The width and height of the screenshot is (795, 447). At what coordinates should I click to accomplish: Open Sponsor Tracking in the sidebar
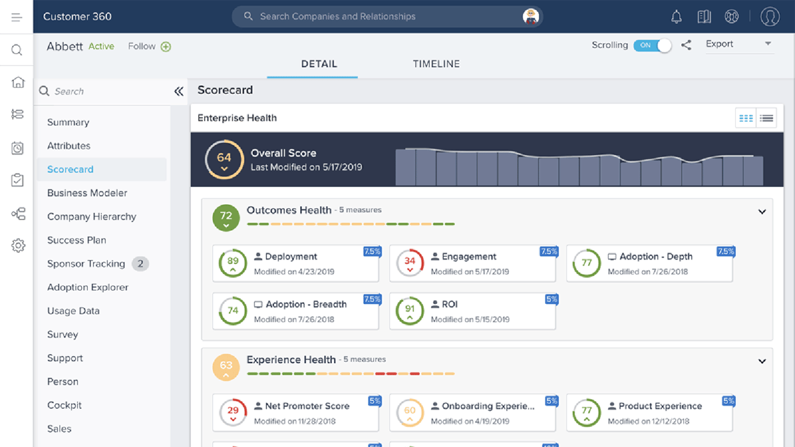[x=86, y=264]
